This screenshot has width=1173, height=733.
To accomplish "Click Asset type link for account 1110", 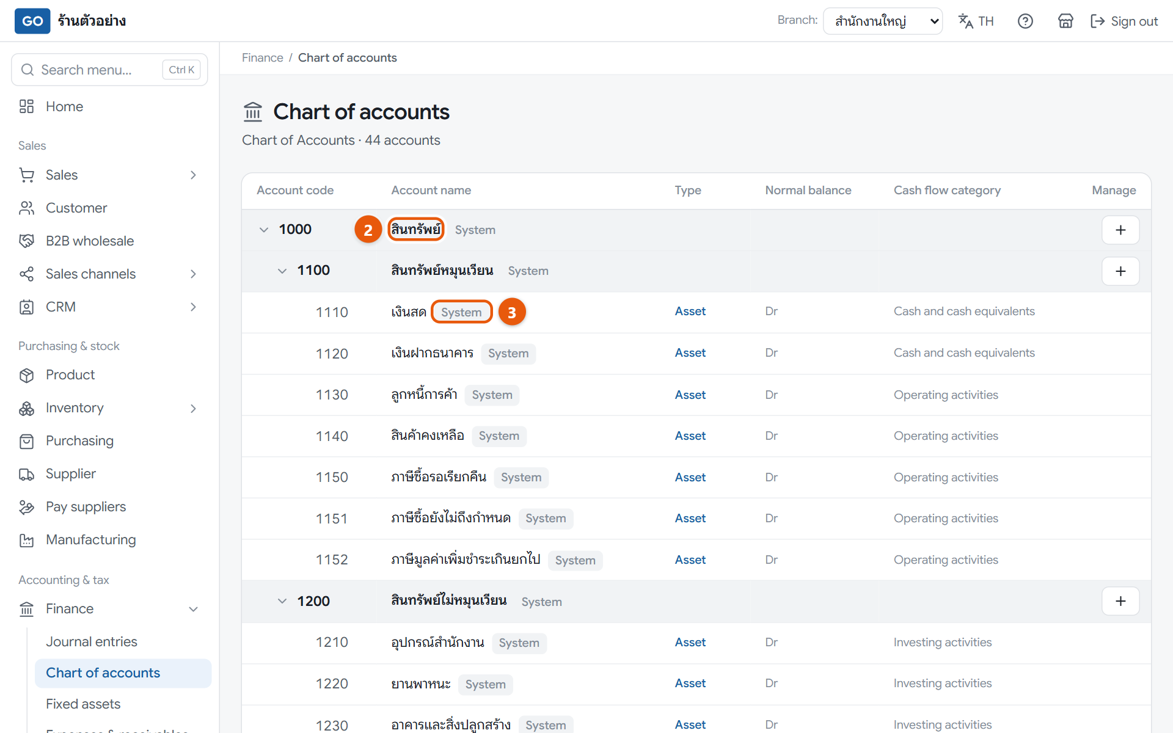I will (690, 312).
